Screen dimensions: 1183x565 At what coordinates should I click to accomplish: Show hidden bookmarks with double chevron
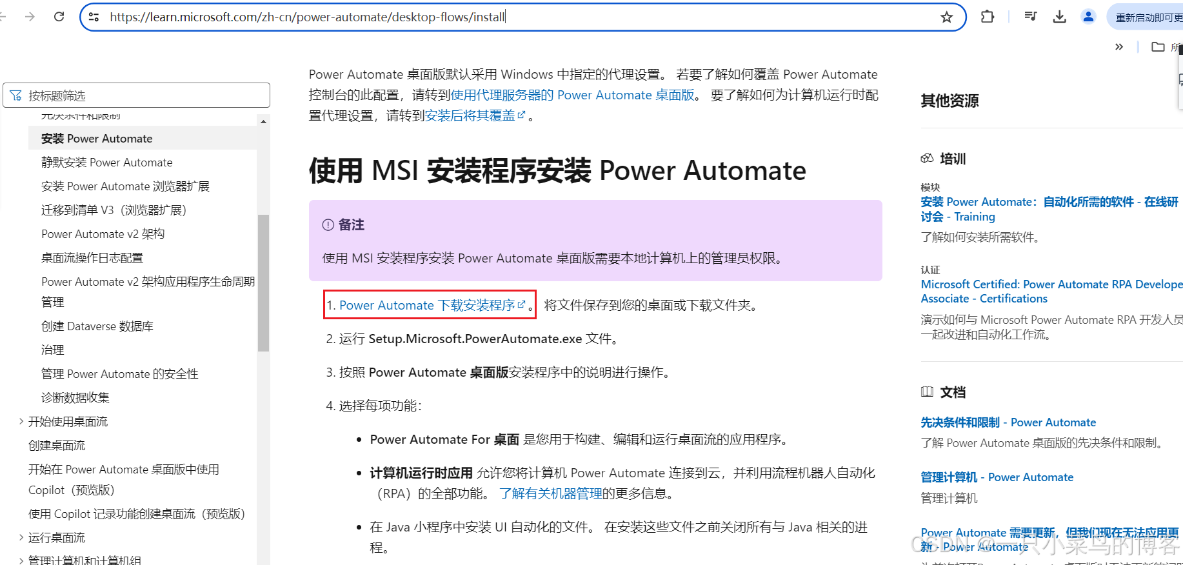(1119, 46)
